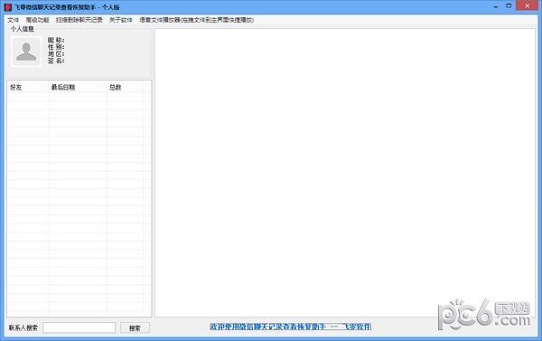The height and width of the screenshot is (341, 542).
Task: Click the 个人信息 group label
Action: click(23, 29)
